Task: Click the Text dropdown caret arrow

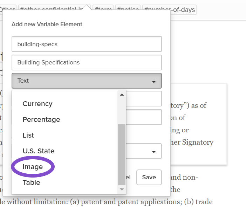Action: (x=154, y=82)
